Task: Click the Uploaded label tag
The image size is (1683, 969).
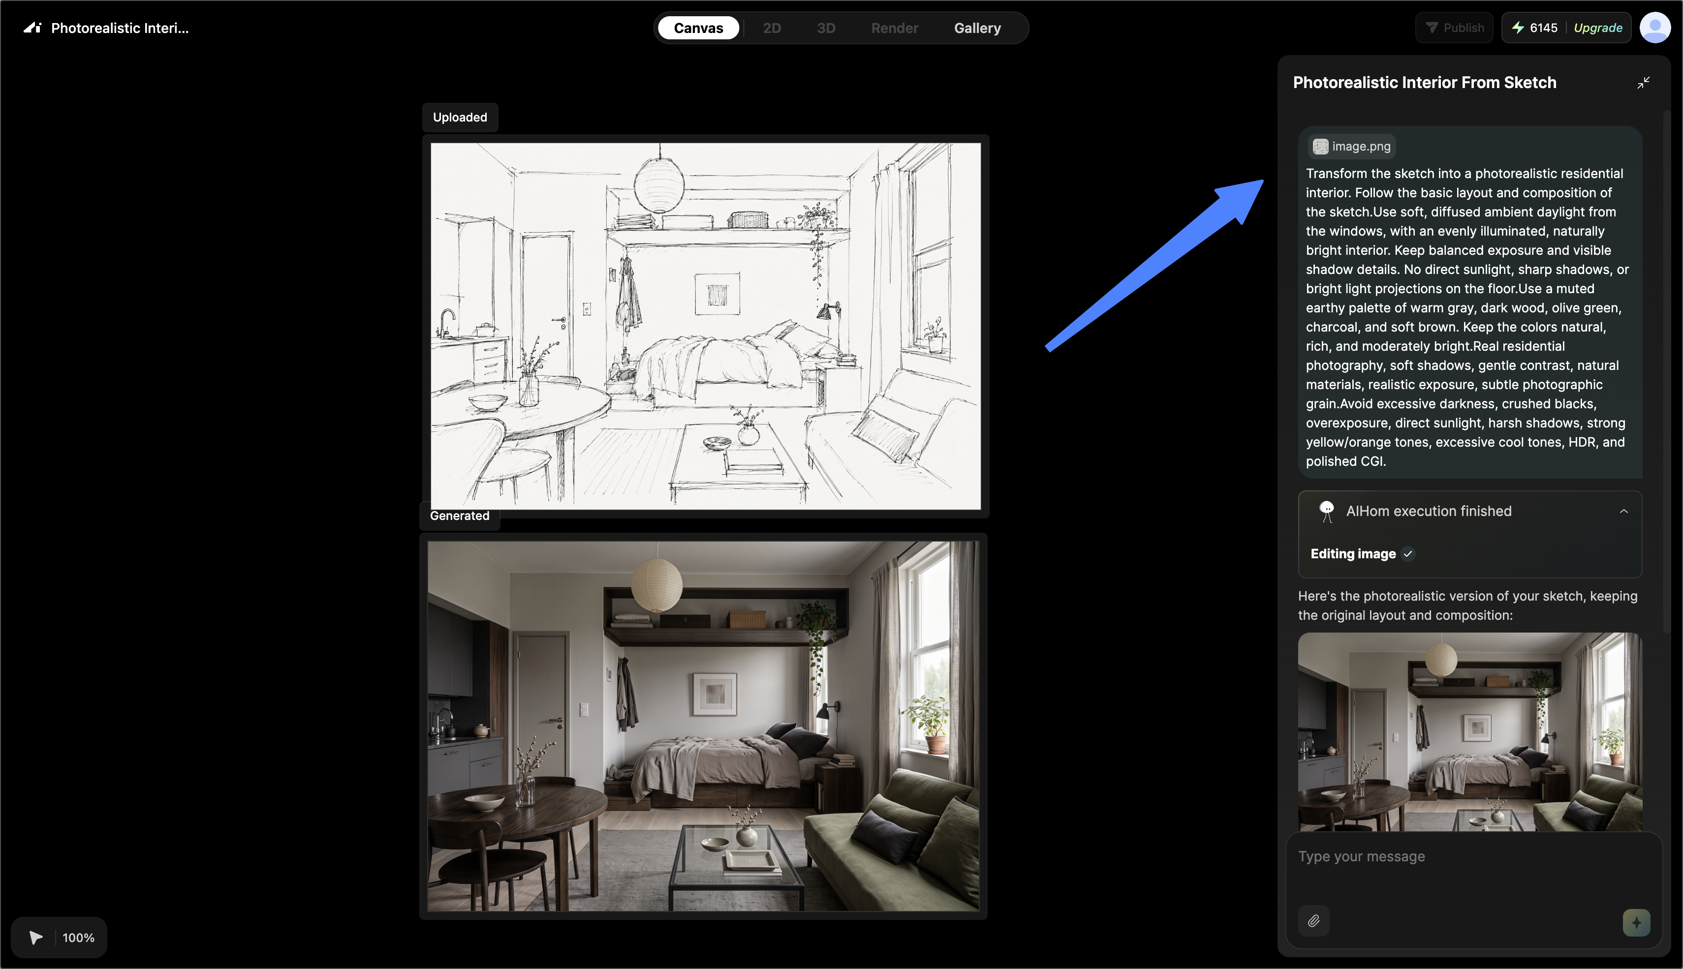Action: click(460, 117)
